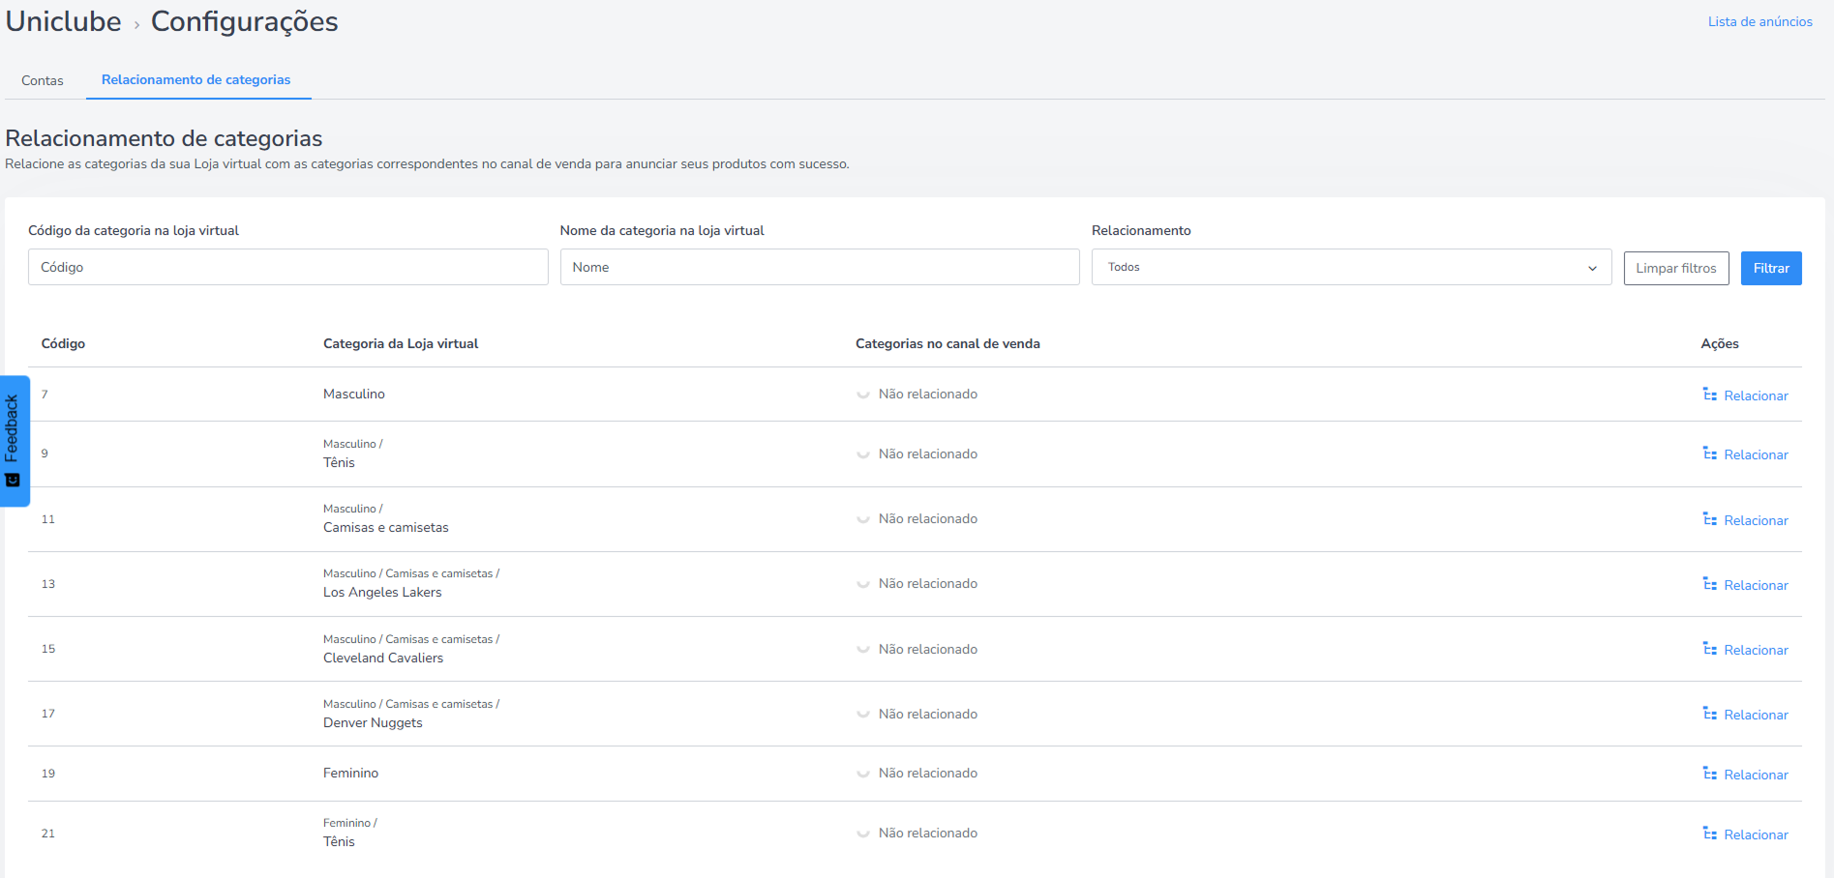Click the Relacionar icon for Feminino row
This screenshot has height=878, width=1834.
[1710, 774]
